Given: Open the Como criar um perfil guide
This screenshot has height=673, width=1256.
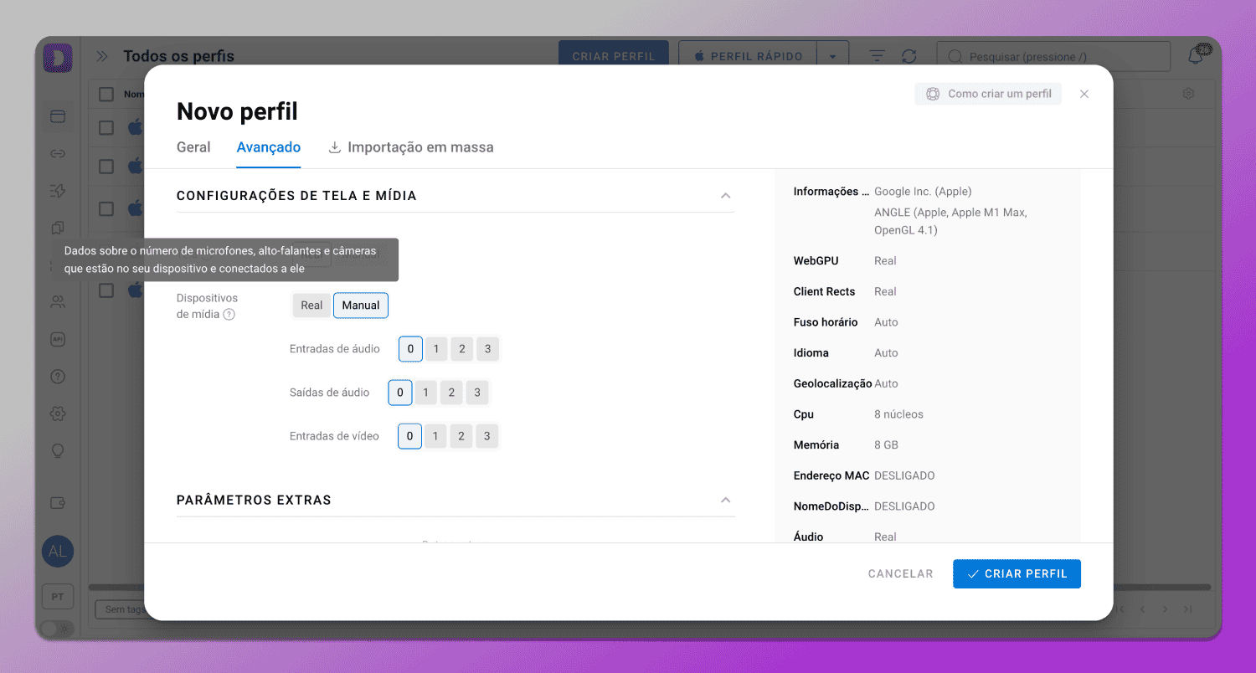Looking at the screenshot, I should (x=988, y=94).
